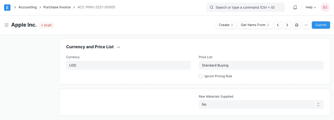Toggle the sidebar hamburger menu
The image size is (334, 120).
pyautogui.click(x=7, y=25)
